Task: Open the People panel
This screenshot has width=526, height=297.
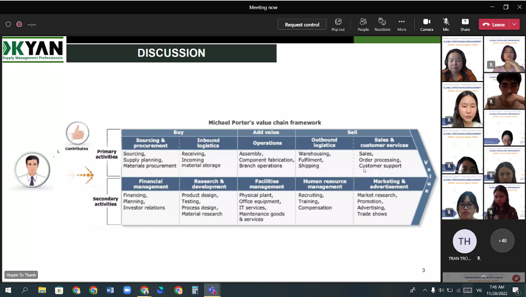Action: click(363, 24)
